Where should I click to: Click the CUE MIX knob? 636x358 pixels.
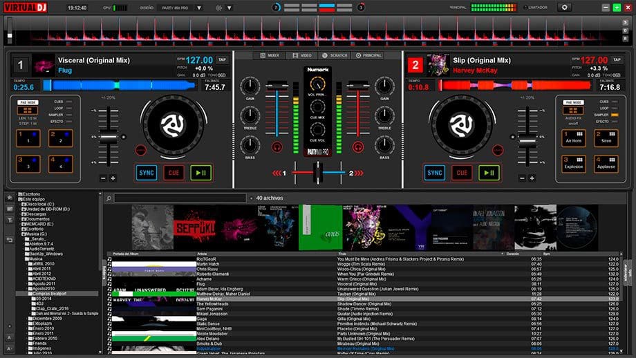pyautogui.click(x=317, y=107)
